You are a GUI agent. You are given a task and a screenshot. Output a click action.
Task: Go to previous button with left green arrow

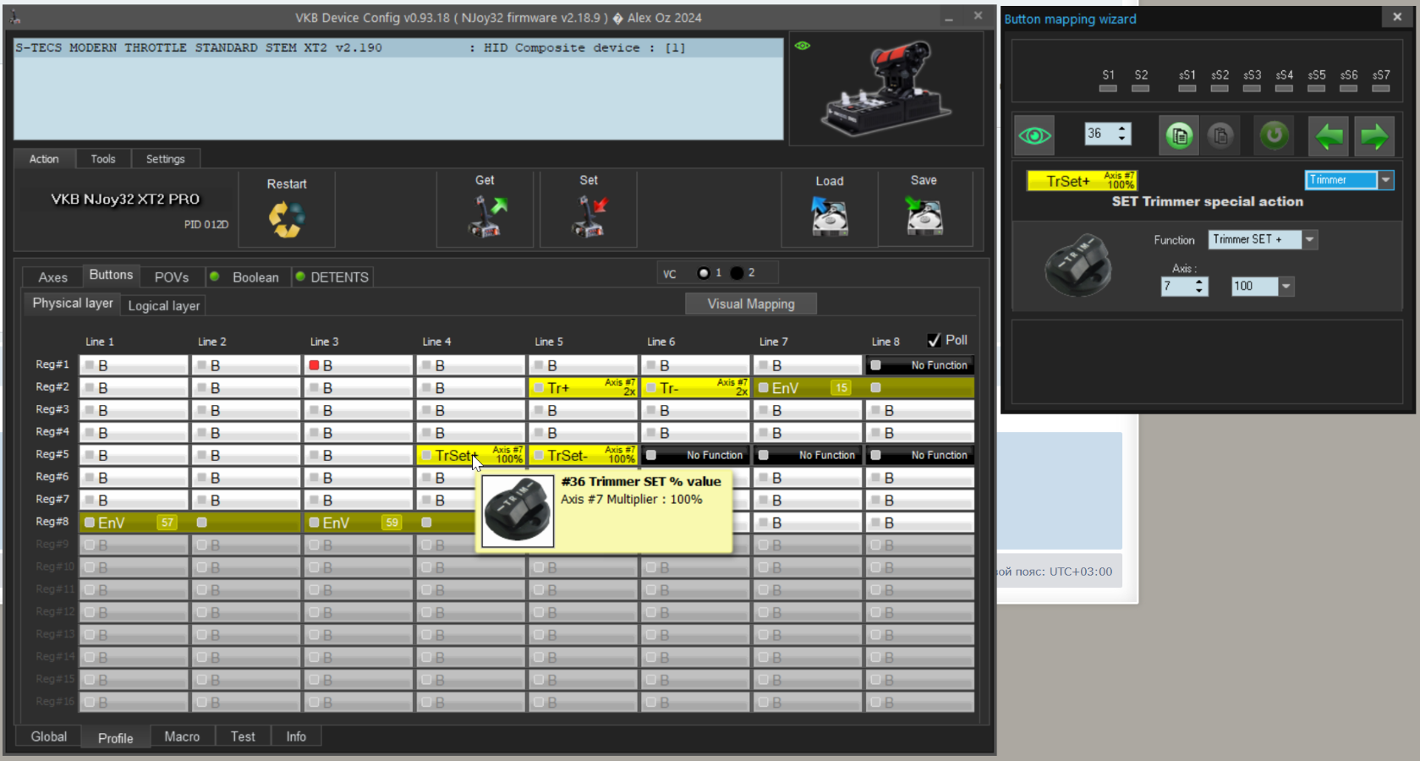tap(1329, 135)
